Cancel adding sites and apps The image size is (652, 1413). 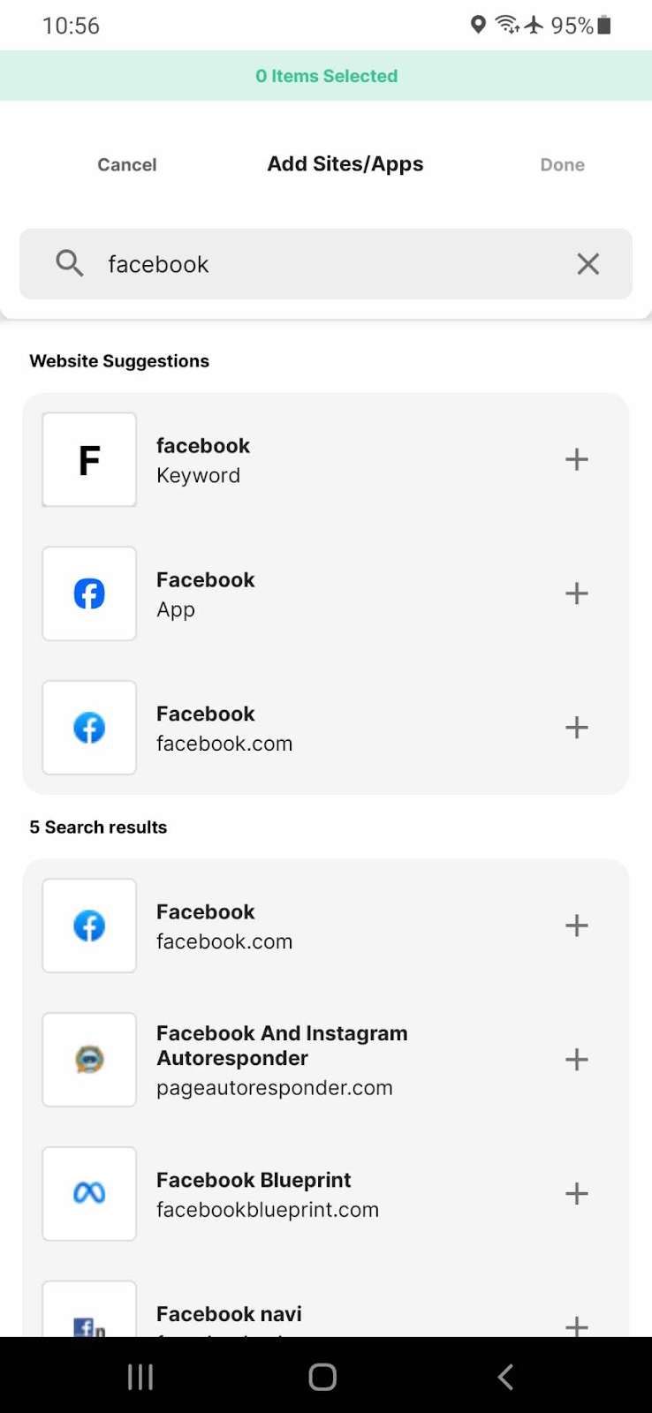pyautogui.click(x=126, y=165)
